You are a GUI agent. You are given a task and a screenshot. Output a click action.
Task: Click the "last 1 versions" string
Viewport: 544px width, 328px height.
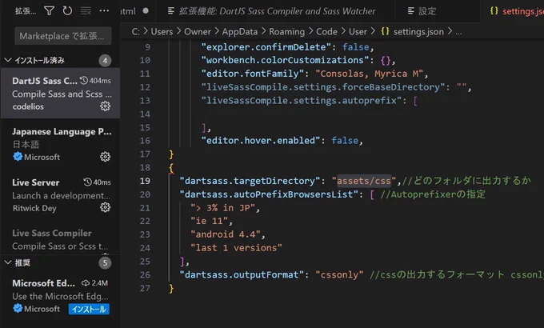pos(236,248)
